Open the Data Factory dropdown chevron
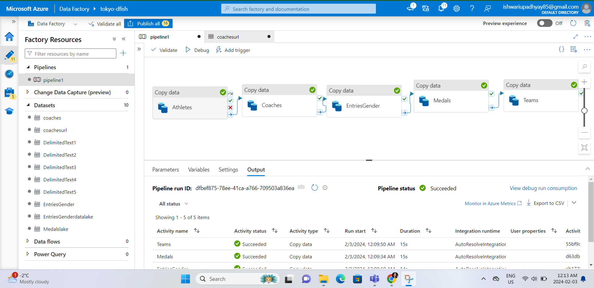594x288 pixels. tap(75, 24)
